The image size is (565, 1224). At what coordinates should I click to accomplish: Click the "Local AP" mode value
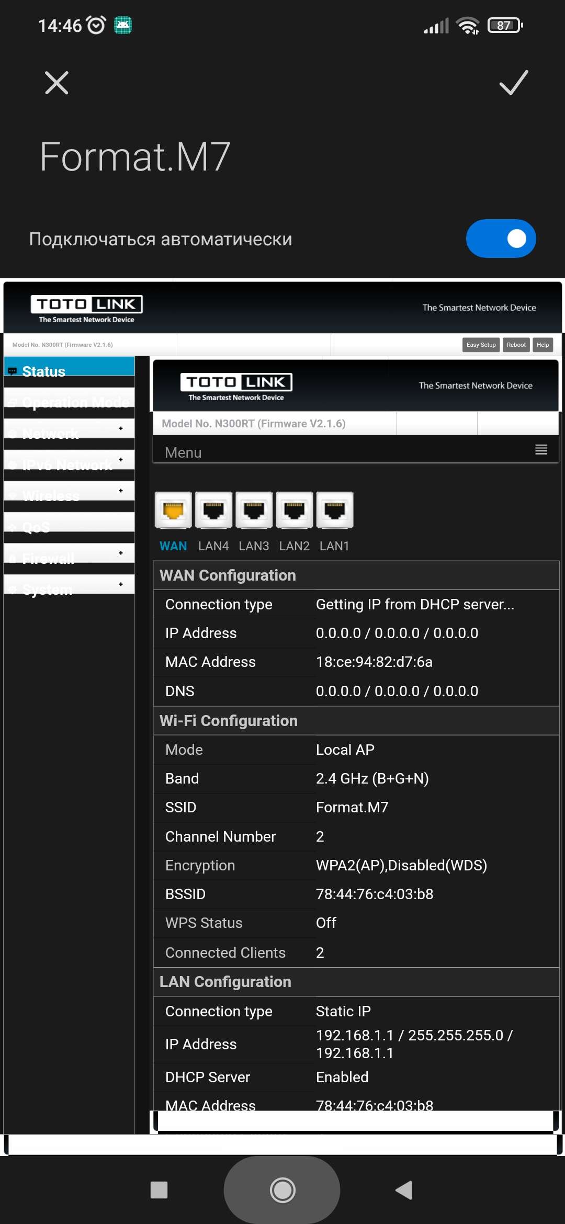(345, 750)
